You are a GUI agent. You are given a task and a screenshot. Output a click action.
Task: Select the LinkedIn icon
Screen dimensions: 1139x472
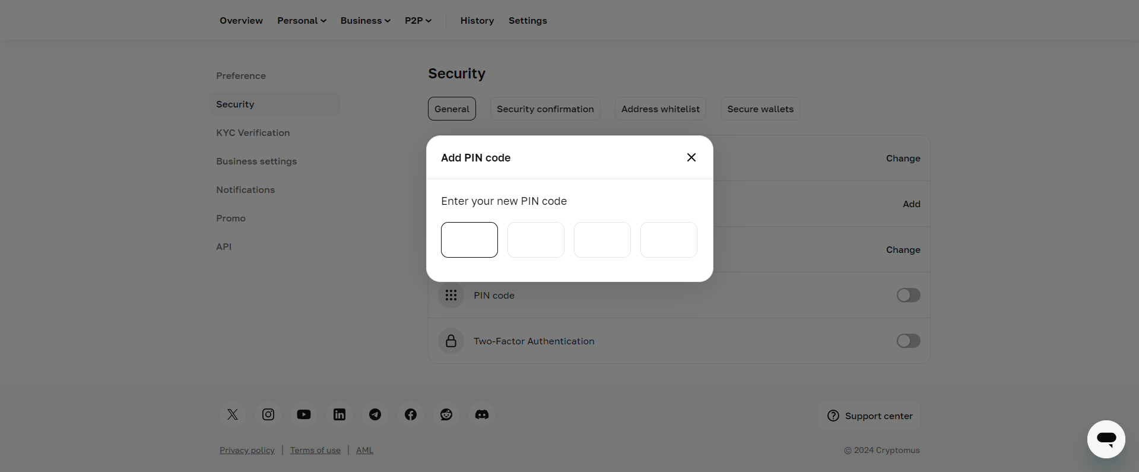[339, 414]
